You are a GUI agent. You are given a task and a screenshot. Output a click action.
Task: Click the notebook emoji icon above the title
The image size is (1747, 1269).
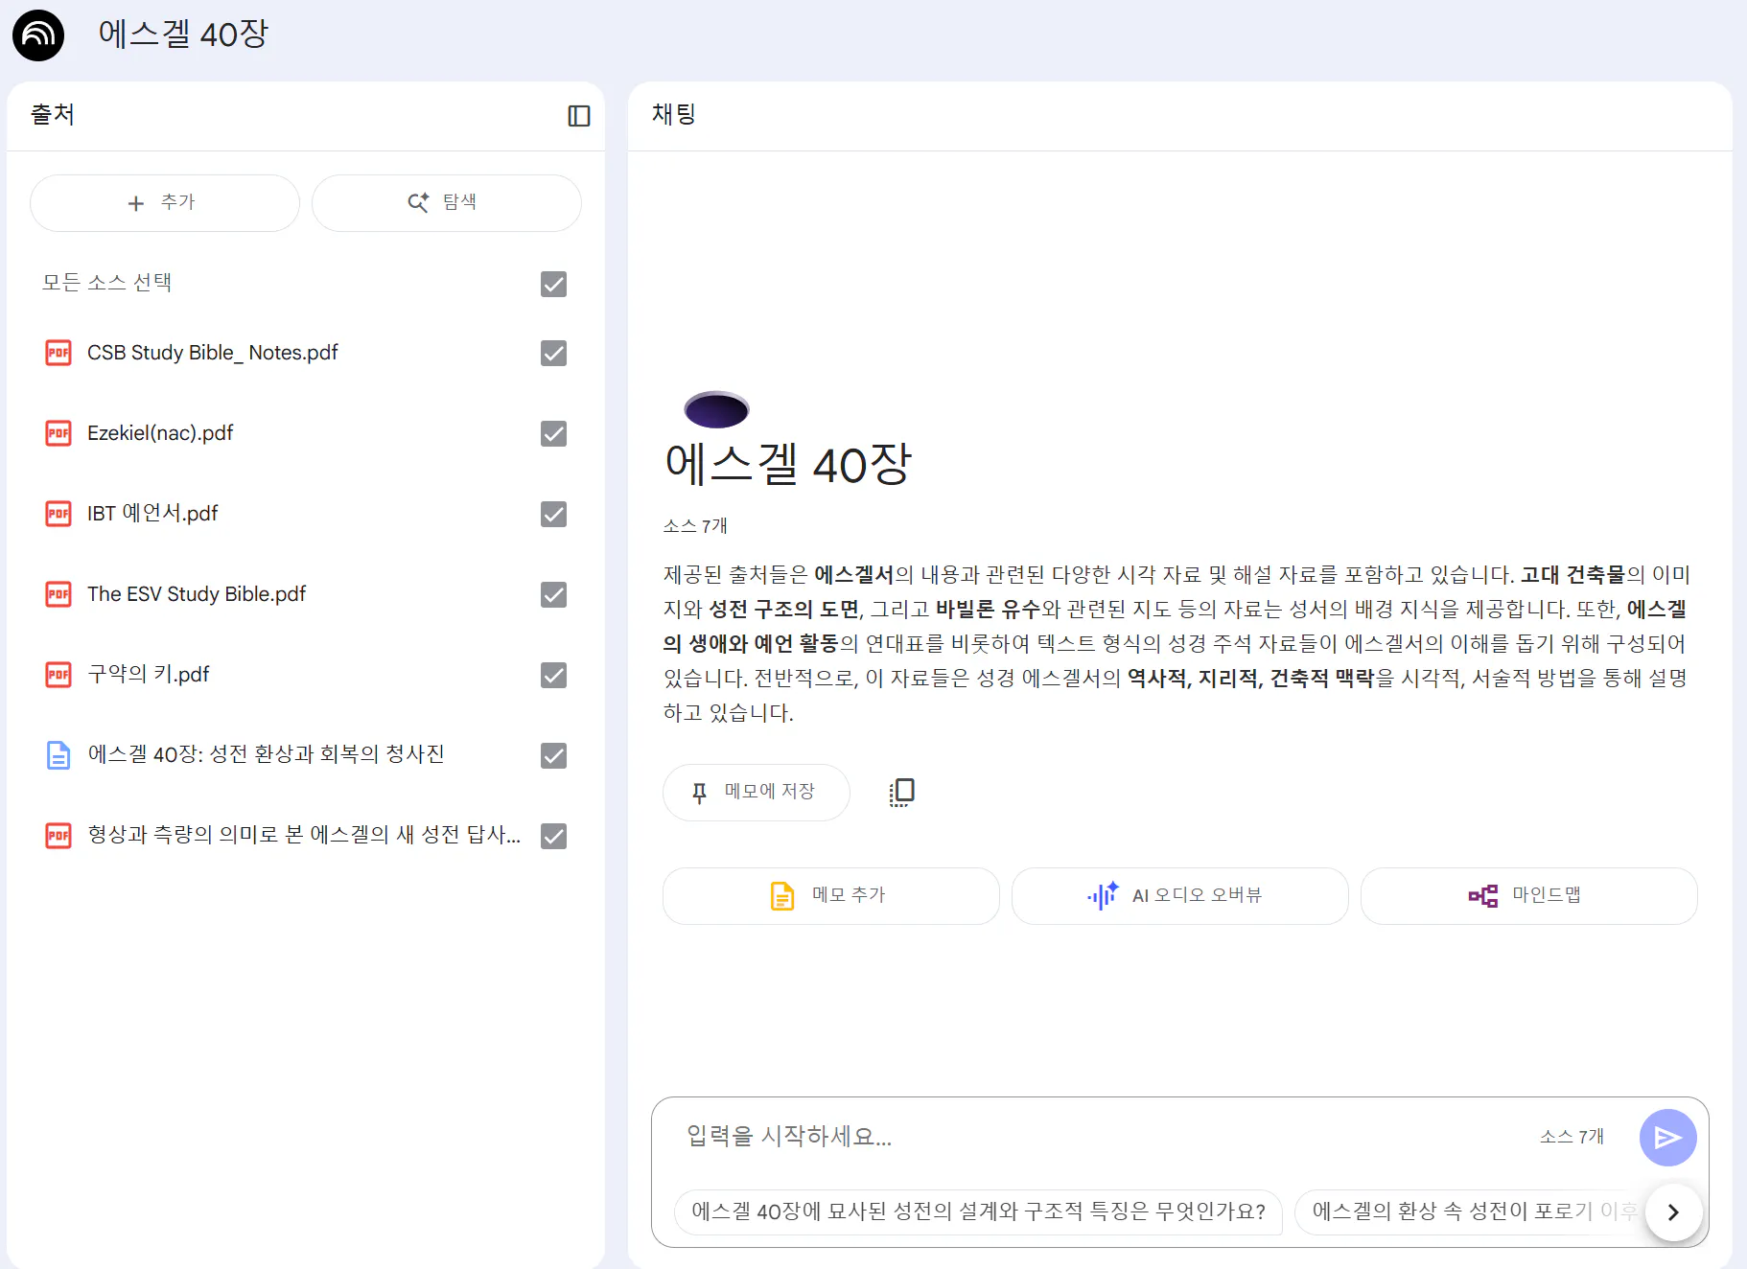pos(716,409)
